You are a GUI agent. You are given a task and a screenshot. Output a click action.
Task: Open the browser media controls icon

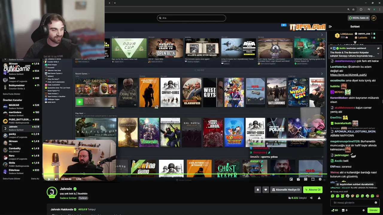(368, 10)
